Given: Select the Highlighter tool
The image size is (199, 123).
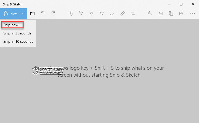Looking at the screenshot, I should tap(102, 13).
